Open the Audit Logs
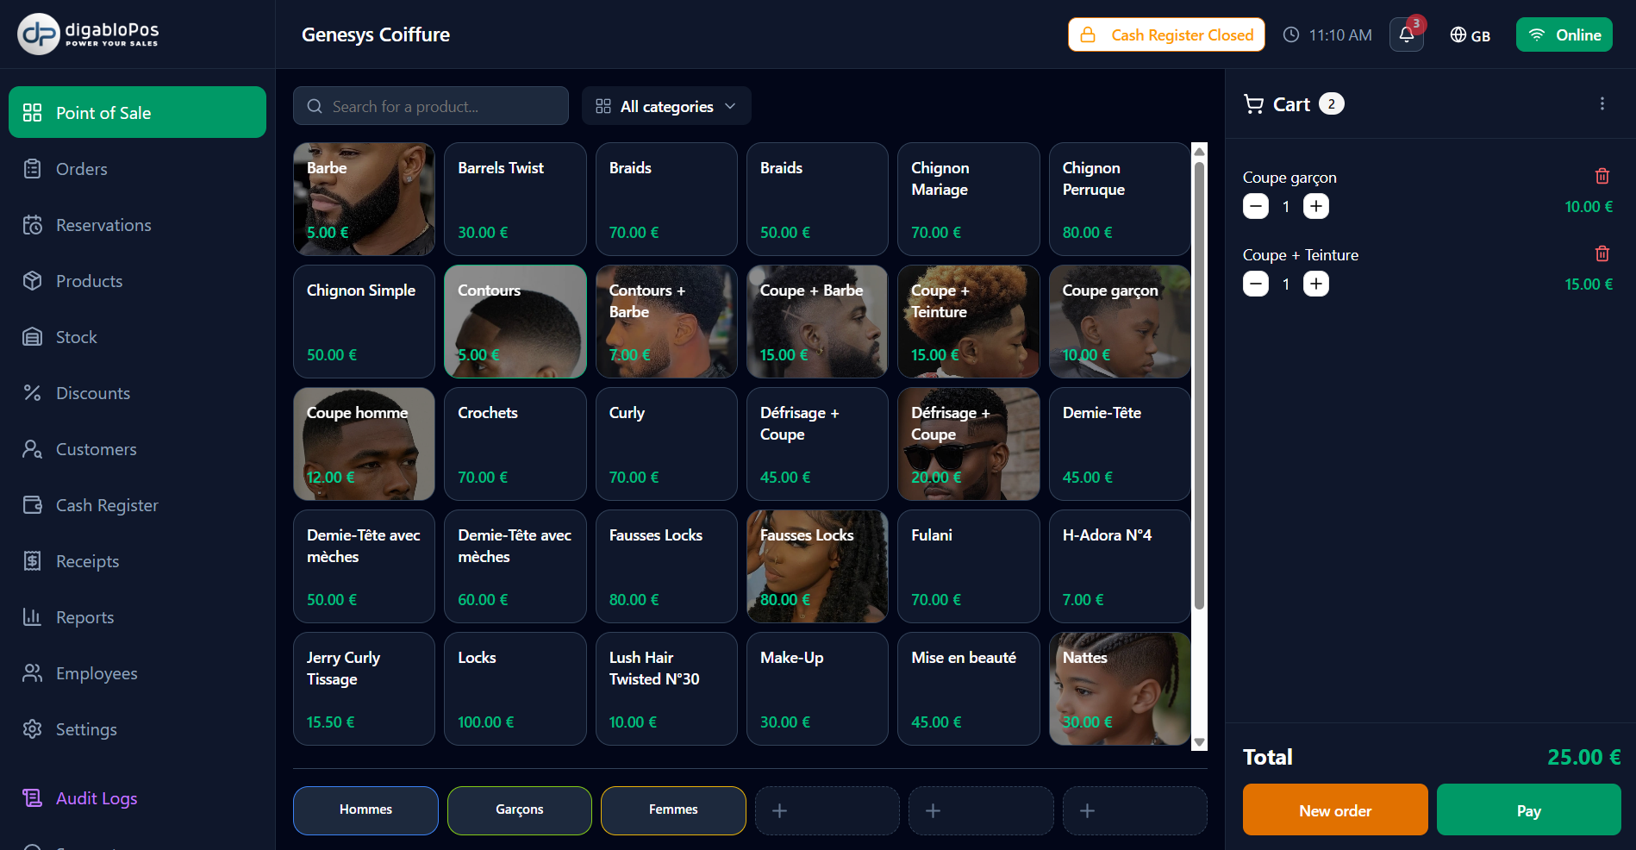 (97, 798)
